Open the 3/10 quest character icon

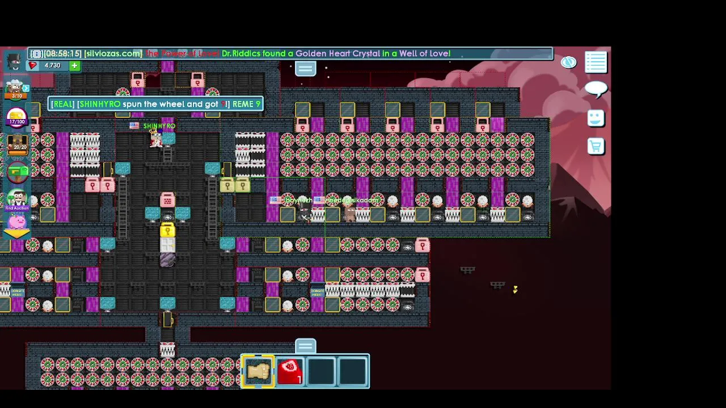(14, 90)
